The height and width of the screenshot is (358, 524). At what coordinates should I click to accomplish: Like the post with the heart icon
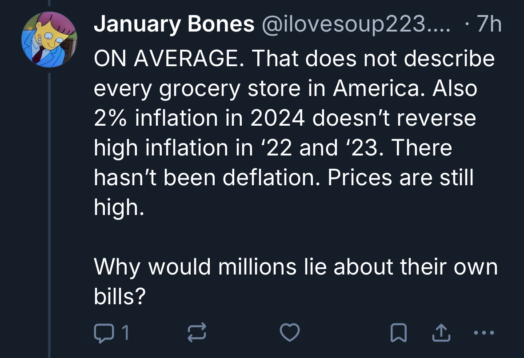pos(290,332)
